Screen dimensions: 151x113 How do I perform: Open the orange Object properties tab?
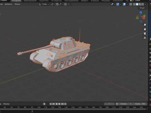[x=150, y=75]
